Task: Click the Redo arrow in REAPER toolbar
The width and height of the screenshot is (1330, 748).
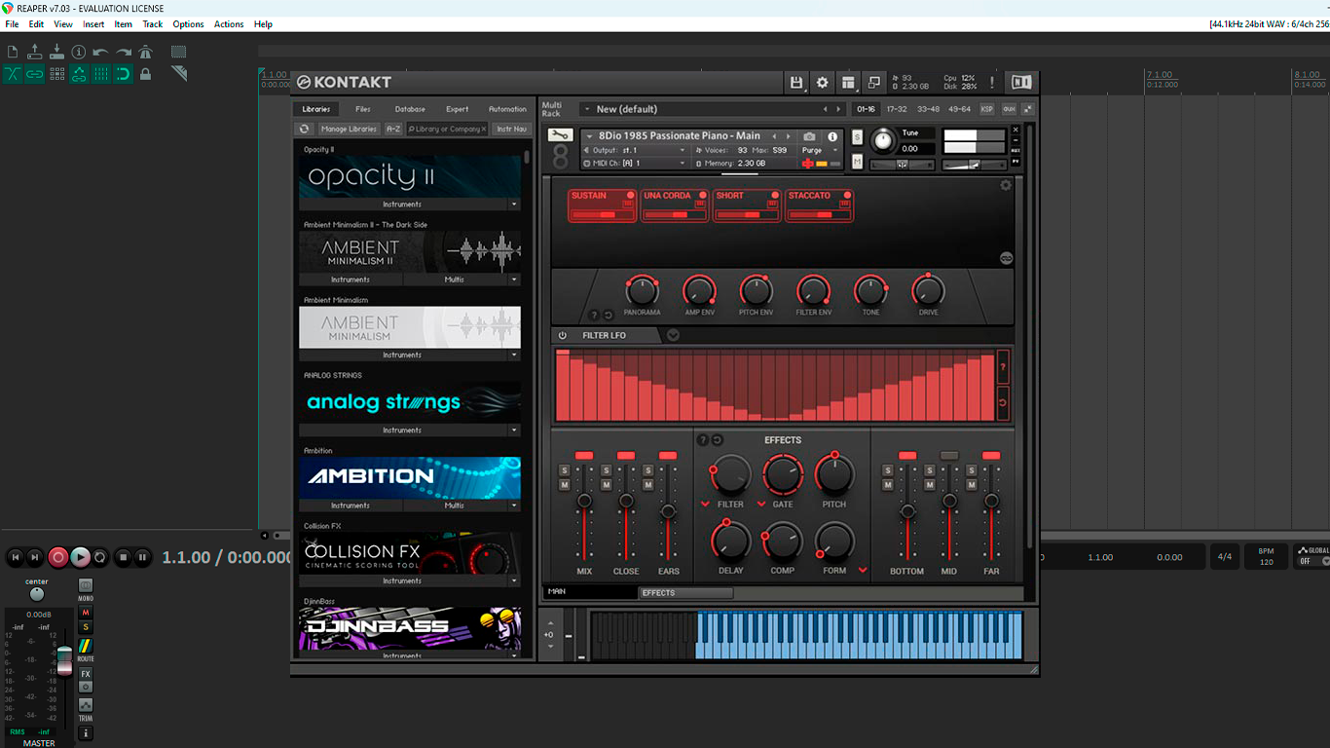Action: [x=123, y=52]
